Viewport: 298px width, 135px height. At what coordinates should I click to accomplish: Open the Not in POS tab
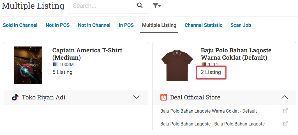click(x=57, y=25)
